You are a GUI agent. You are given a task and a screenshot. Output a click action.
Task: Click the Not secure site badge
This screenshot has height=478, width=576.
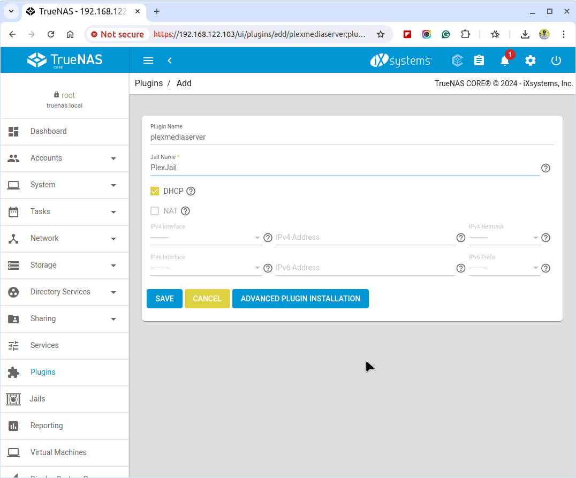pyautogui.click(x=118, y=34)
